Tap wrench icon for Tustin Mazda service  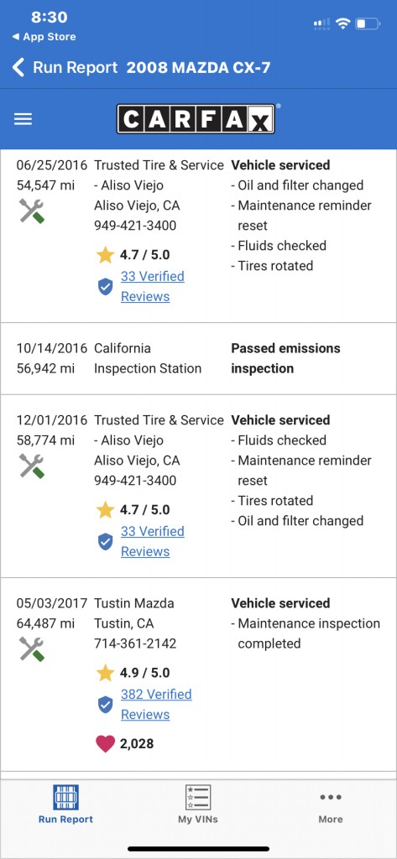(32, 648)
